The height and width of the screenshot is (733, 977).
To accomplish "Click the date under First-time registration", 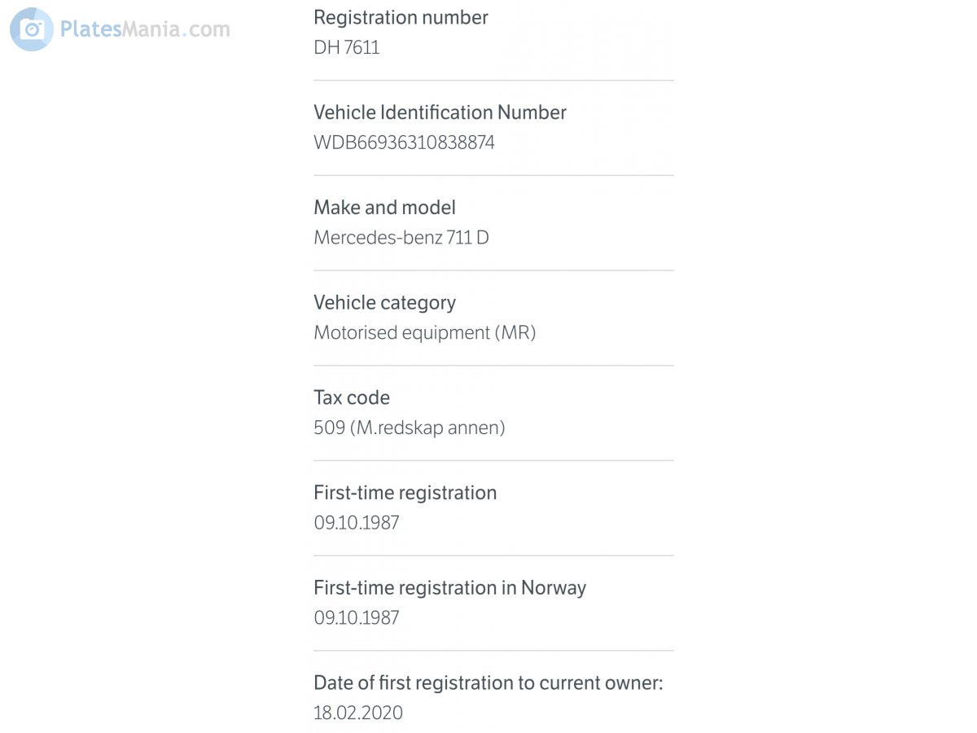I will (357, 523).
